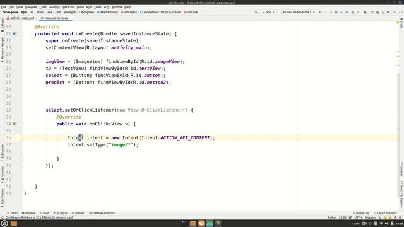Click the network icon in the system tray

[x=381, y=223]
